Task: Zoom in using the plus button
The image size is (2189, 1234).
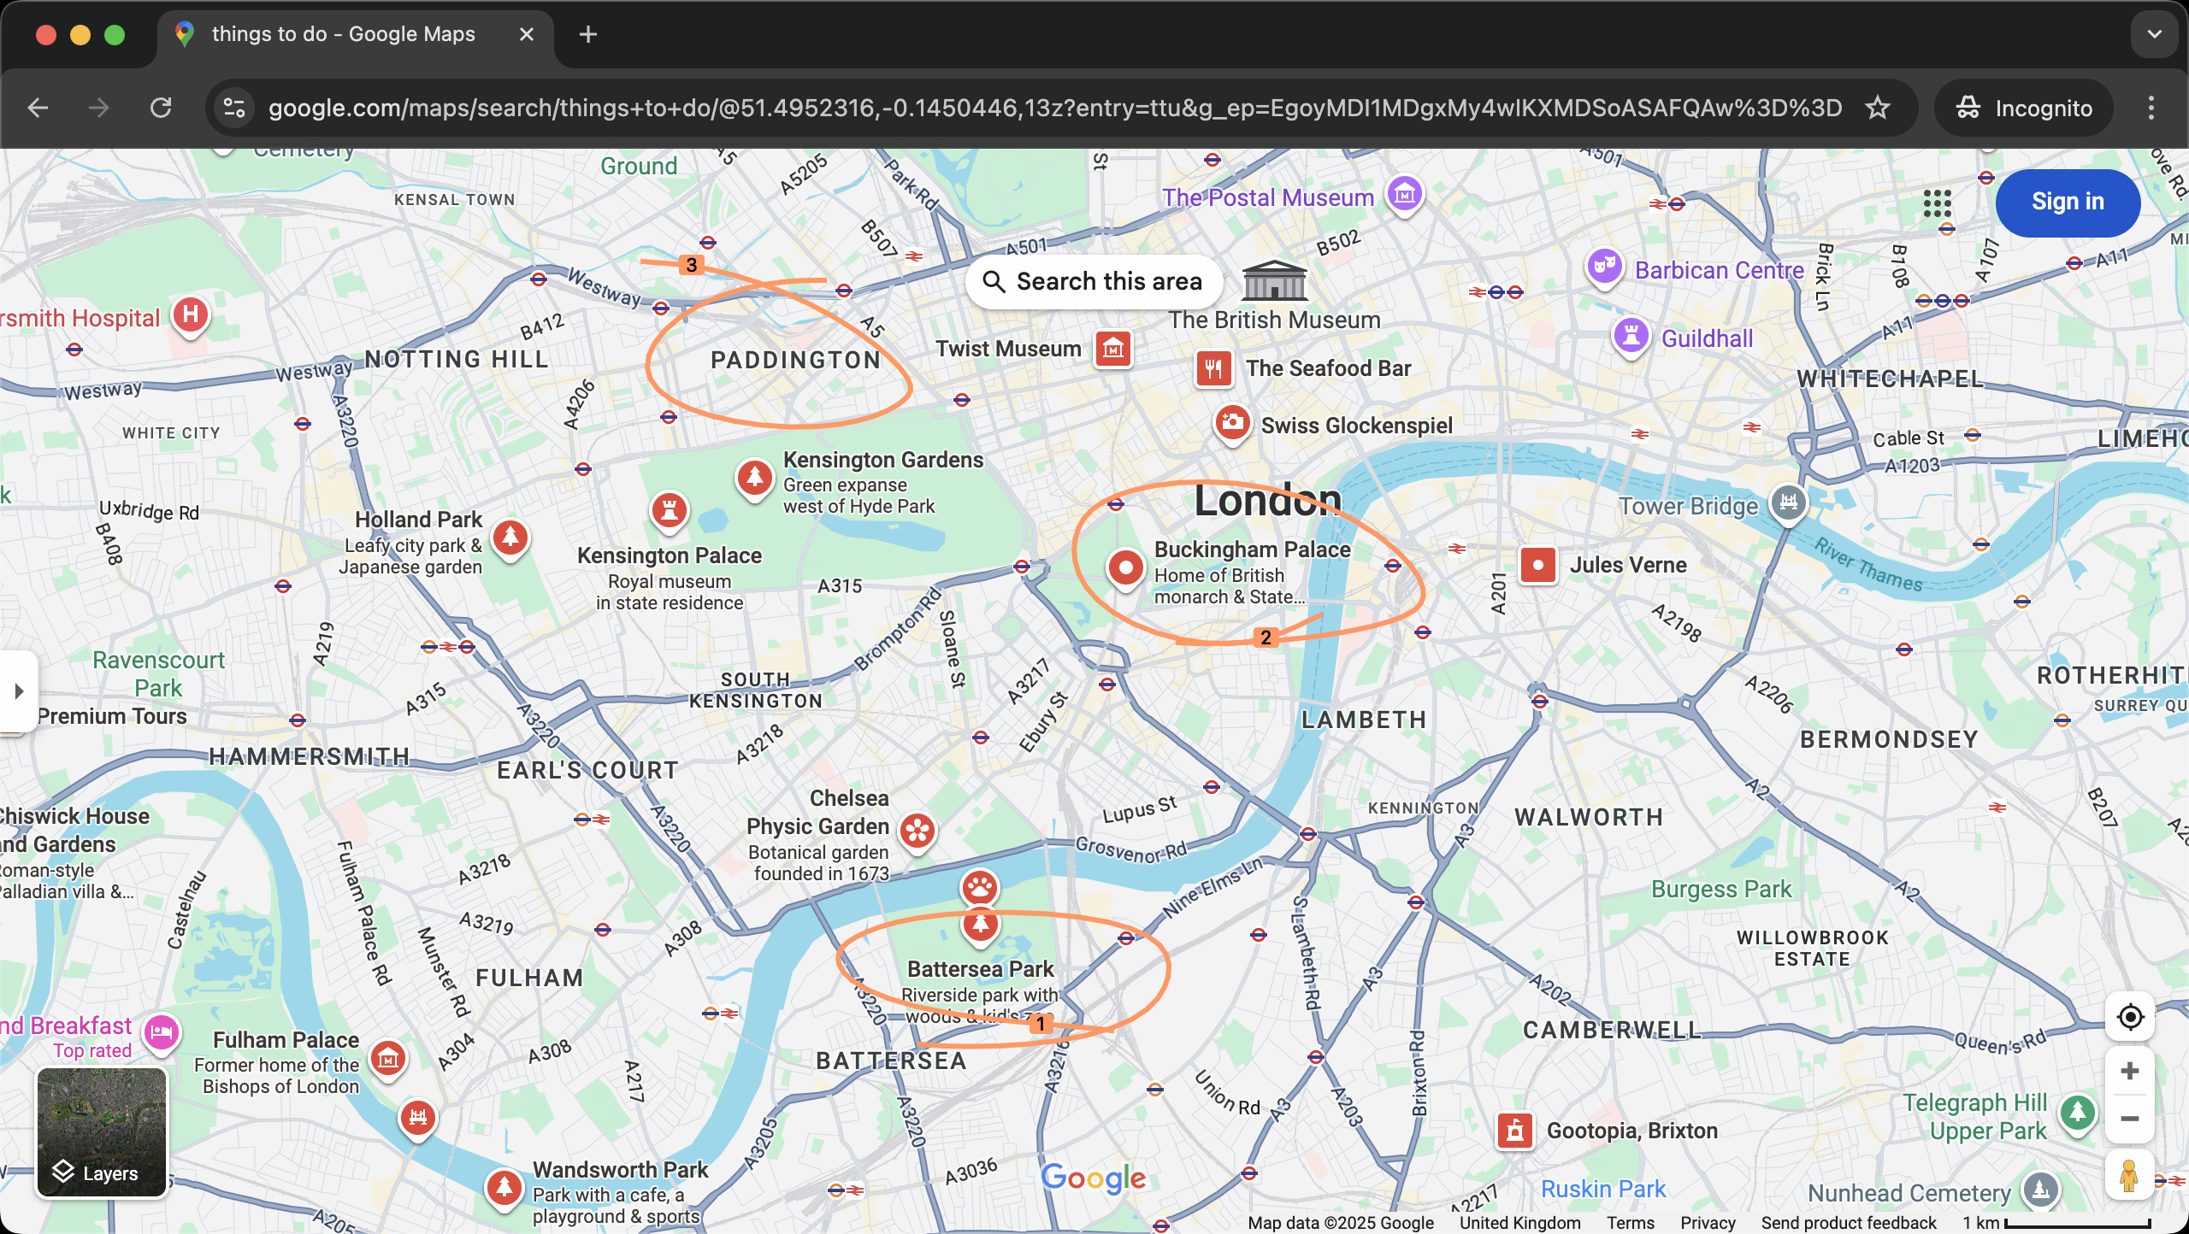Action: [2129, 1072]
